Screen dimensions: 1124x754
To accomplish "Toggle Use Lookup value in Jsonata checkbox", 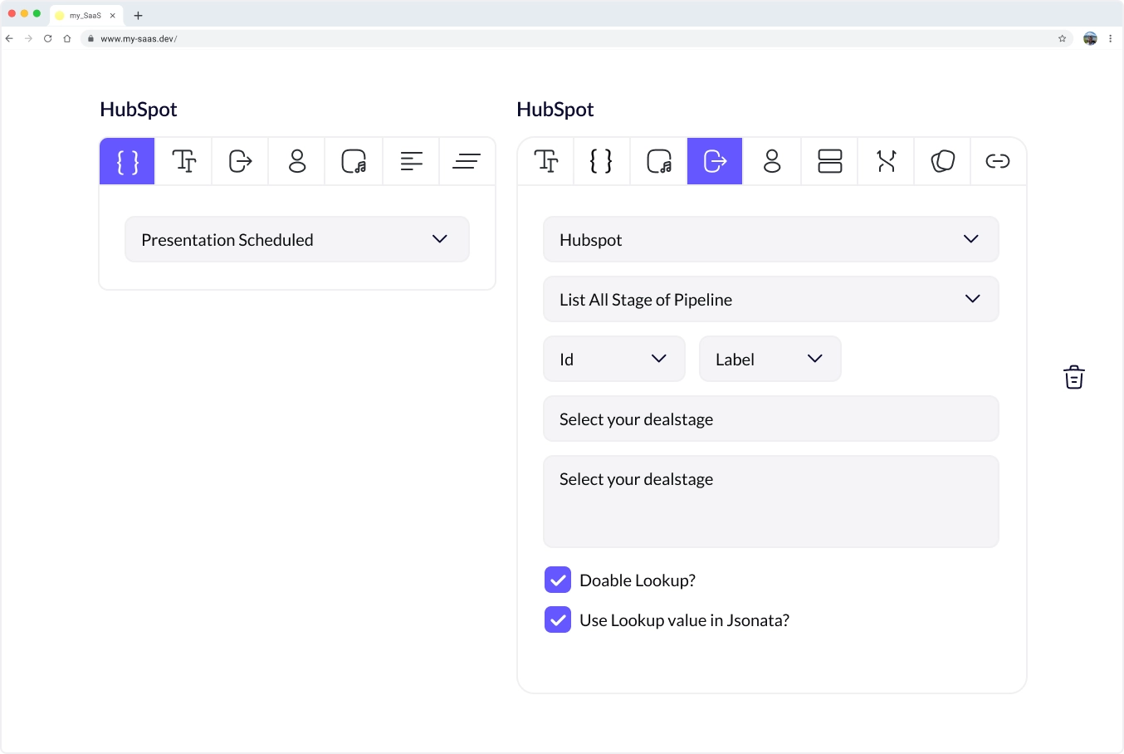I will tap(558, 619).
